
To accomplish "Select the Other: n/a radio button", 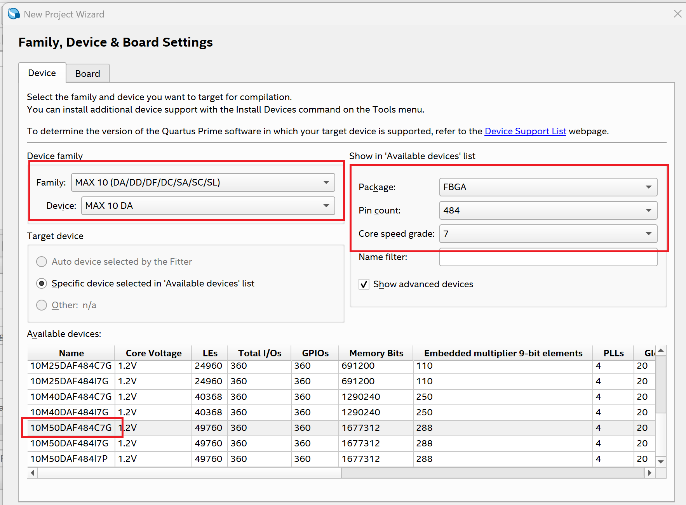I will 42,305.
